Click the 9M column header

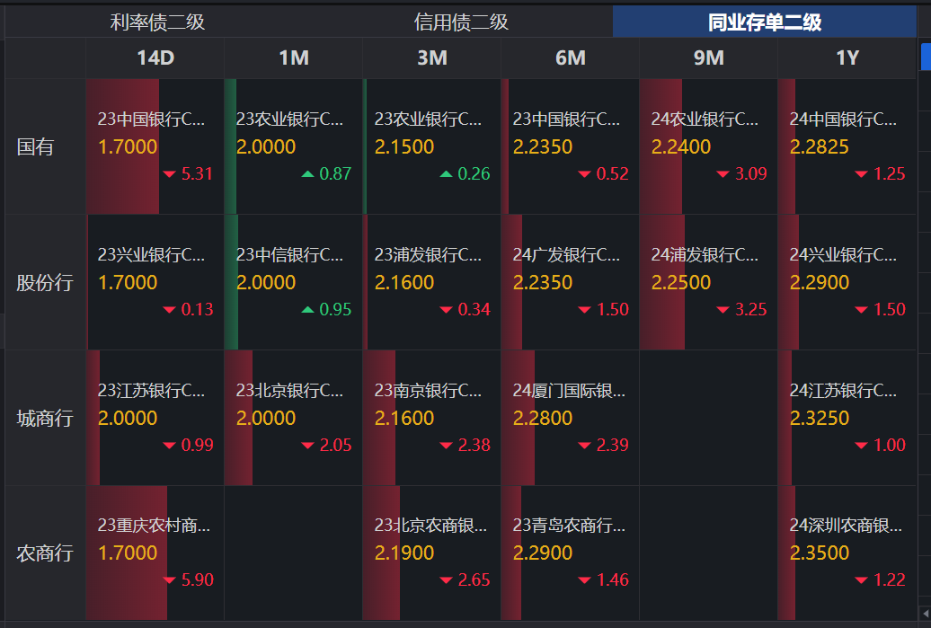pyautogui.click(x=710, y=57)
